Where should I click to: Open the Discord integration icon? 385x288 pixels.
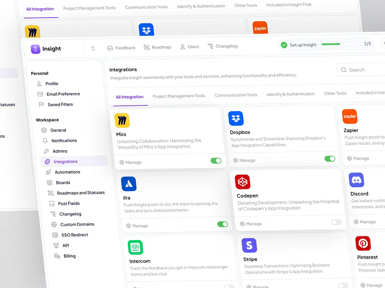tap(356, 180)
